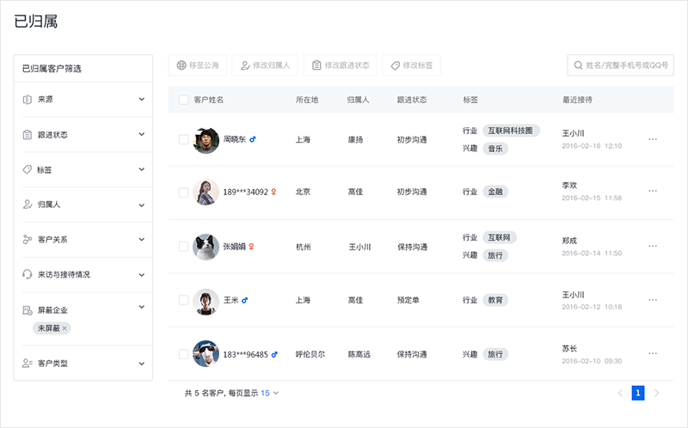Check the checkbox for 张娟娟
Screen dimensions: 688x428
(x=183, y=247)
